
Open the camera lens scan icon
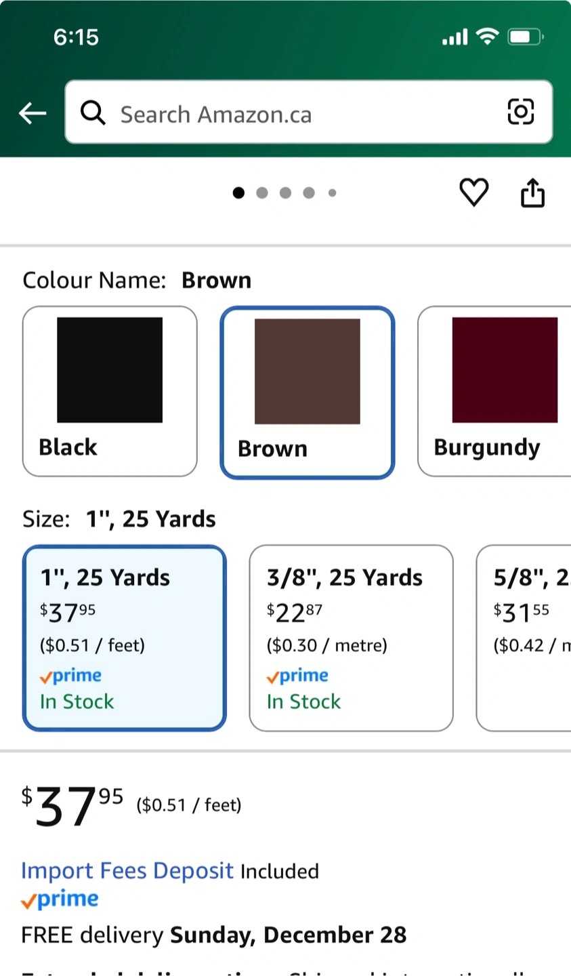coord(520,112)
